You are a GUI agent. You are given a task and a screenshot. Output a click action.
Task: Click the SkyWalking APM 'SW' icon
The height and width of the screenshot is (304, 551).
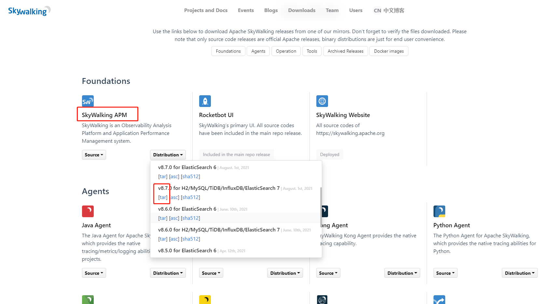tap(88, 101)
